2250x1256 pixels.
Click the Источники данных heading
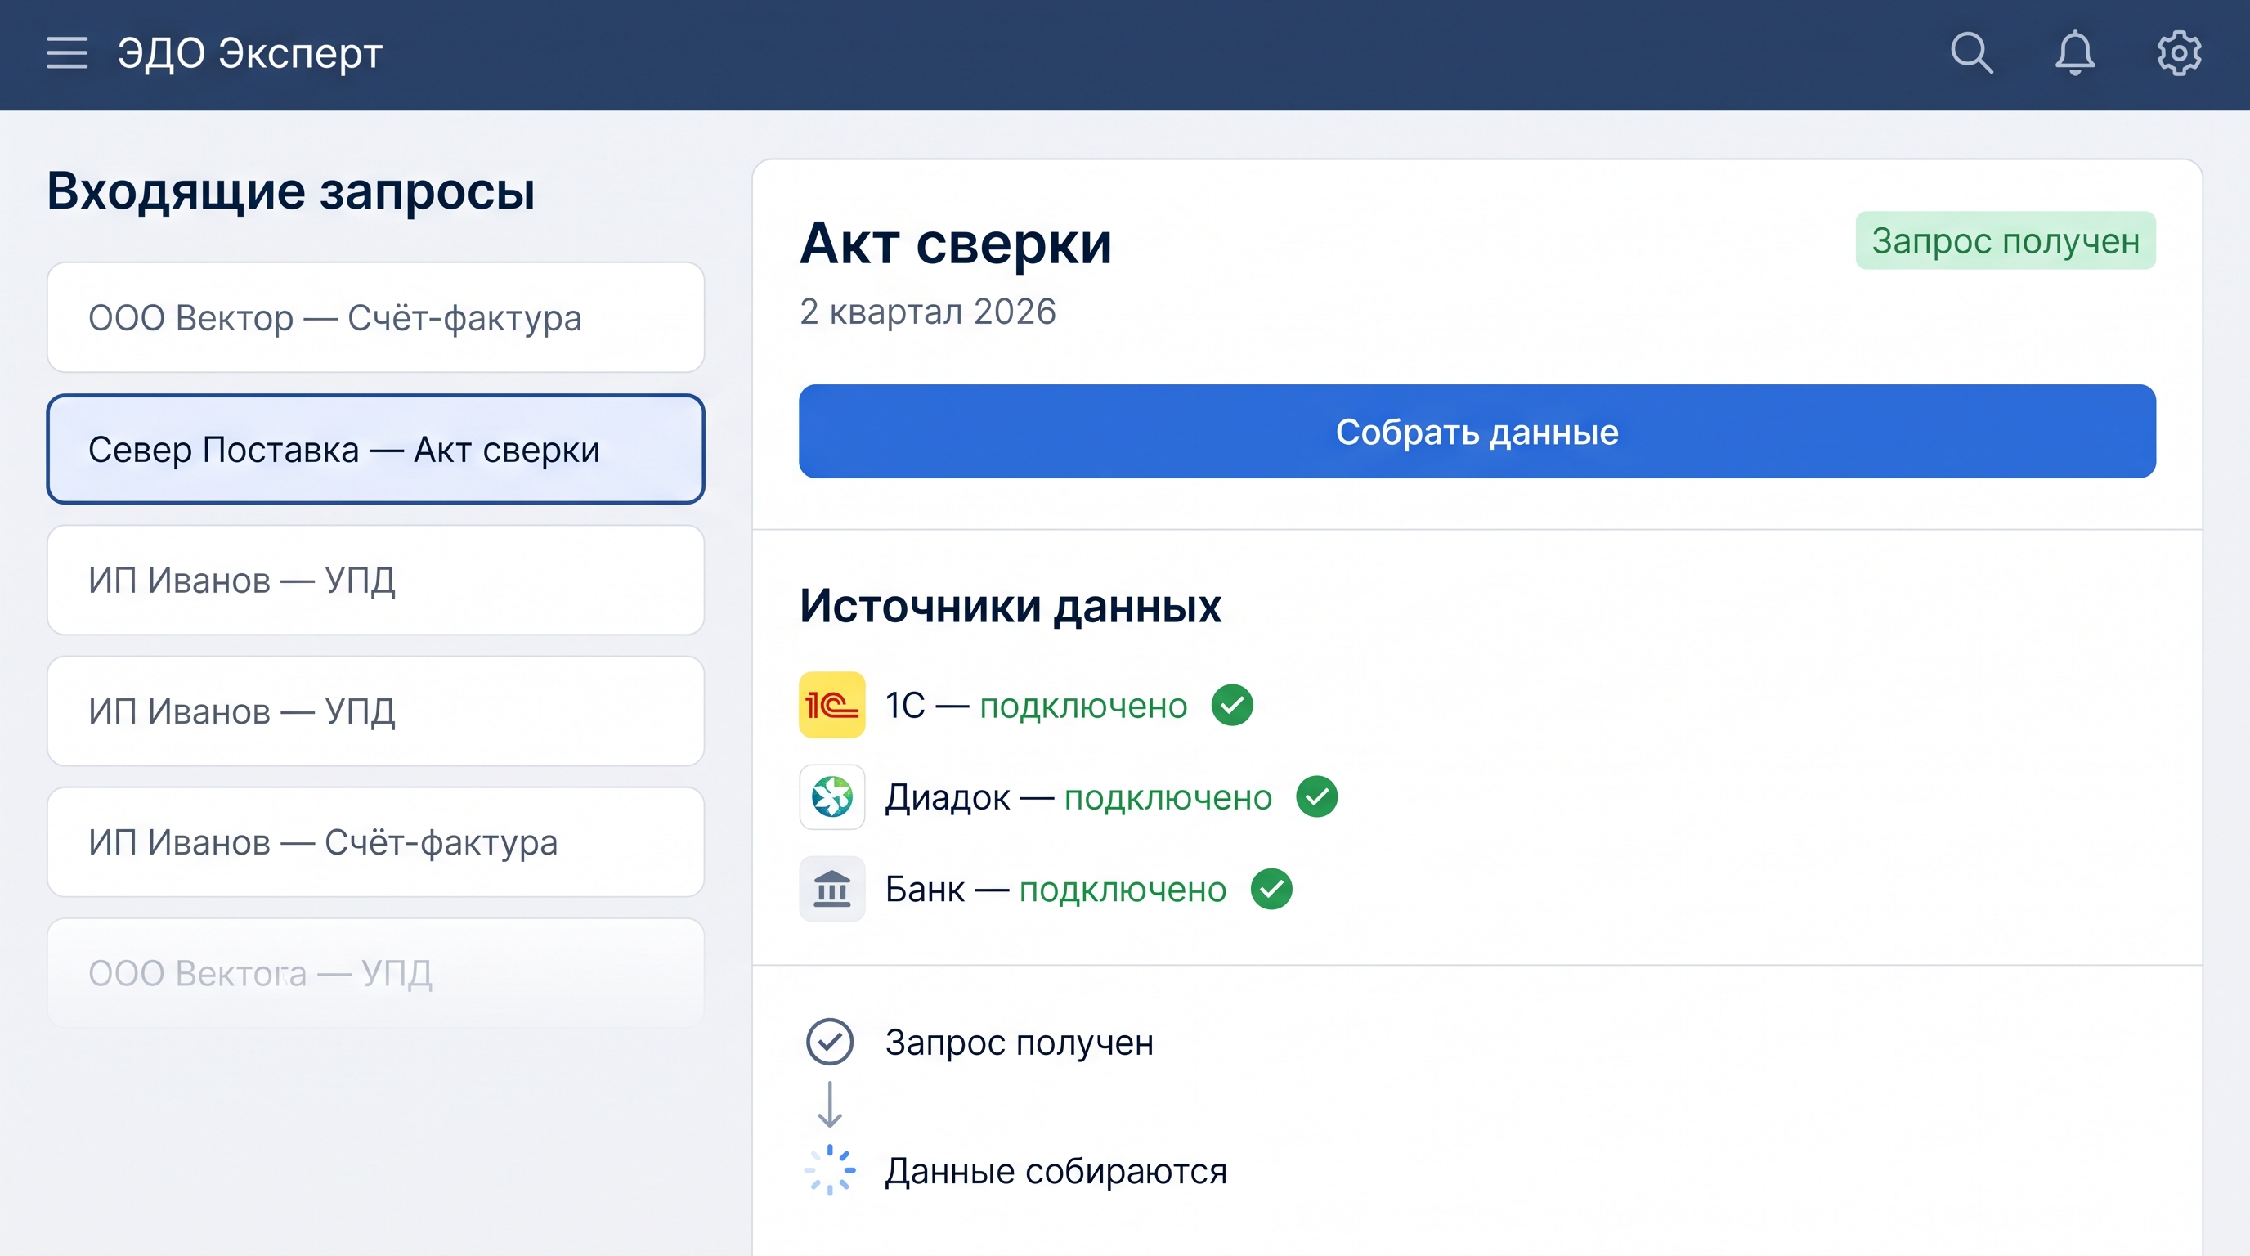pyautogui.click(x=1010, y=605)
